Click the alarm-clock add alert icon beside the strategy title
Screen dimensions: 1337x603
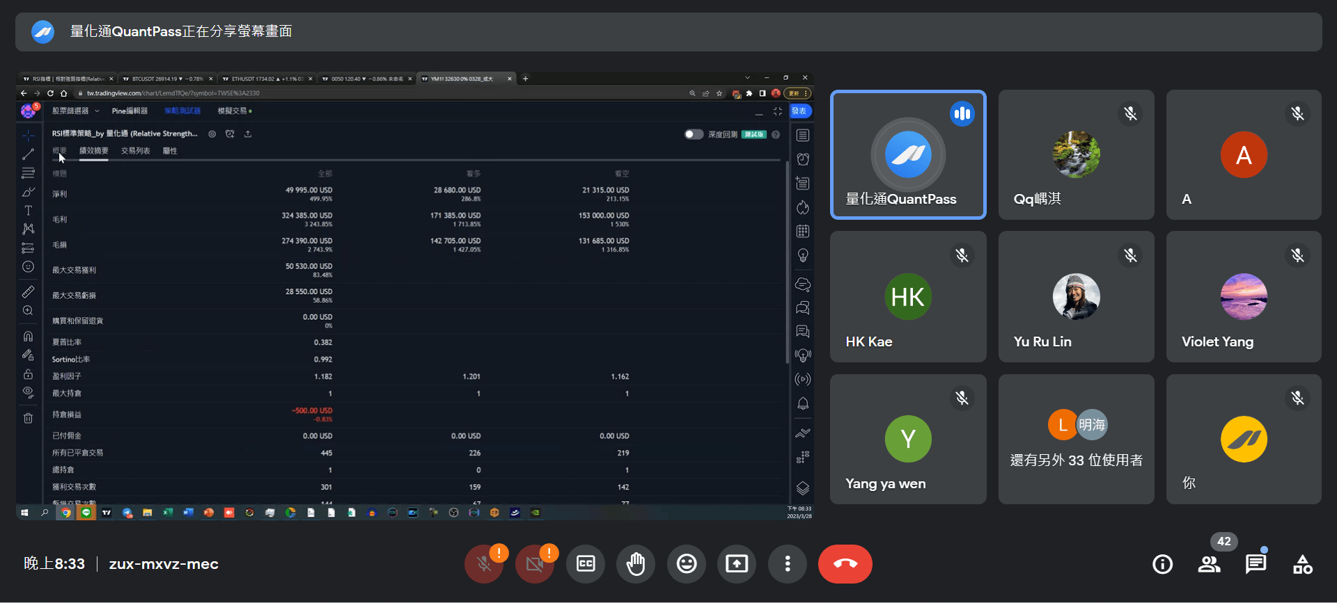click(230, 134)
